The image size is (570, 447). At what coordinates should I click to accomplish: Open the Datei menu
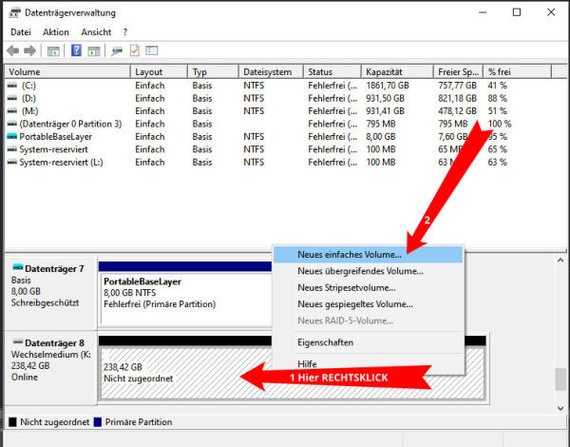click(x=21, y=32)
